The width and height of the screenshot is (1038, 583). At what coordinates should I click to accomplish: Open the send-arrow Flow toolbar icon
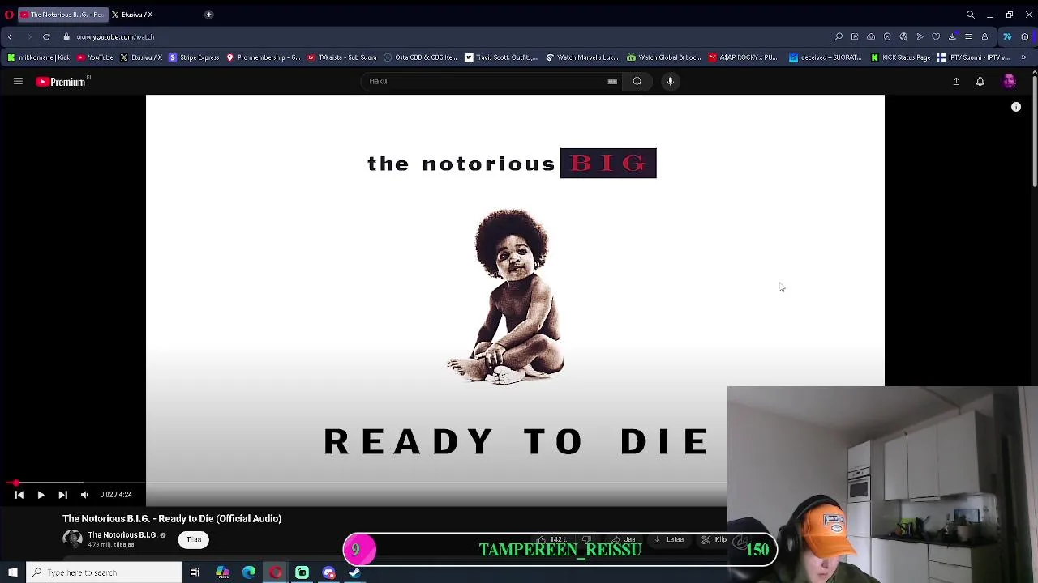pos(920,36)
